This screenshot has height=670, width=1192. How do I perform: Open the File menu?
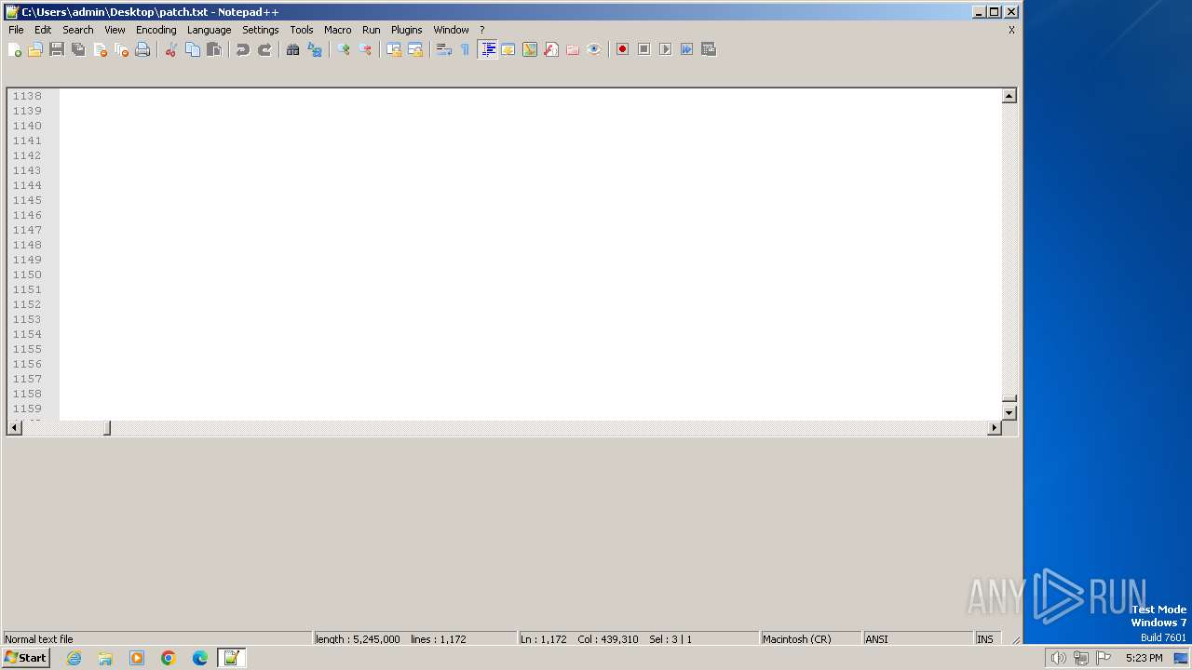click(x=16, y=30)
